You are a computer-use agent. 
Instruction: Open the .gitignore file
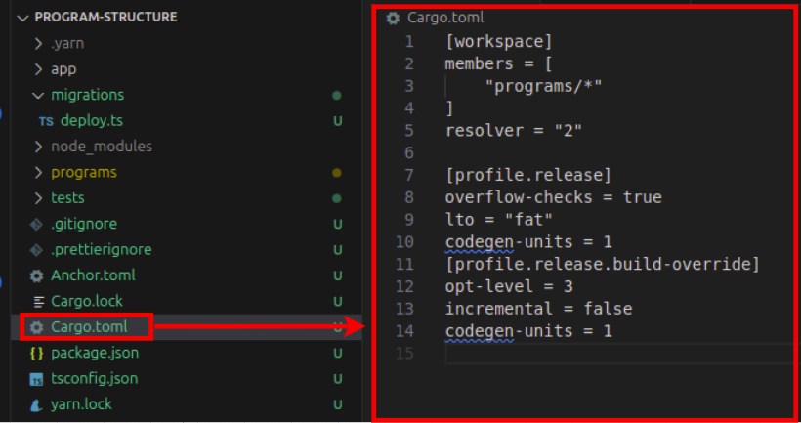84,224
